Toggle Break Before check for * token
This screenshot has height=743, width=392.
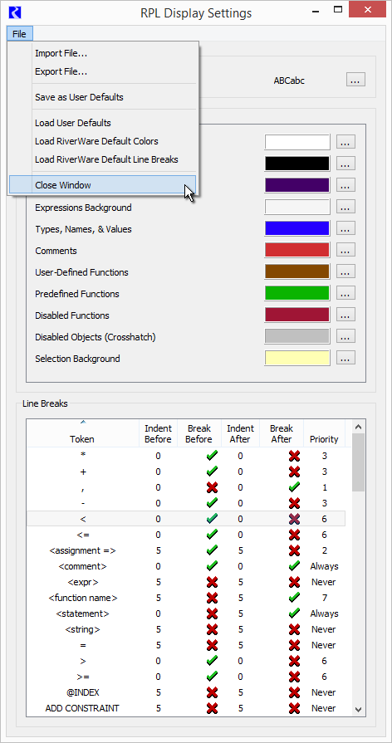(x=212, y=456)
